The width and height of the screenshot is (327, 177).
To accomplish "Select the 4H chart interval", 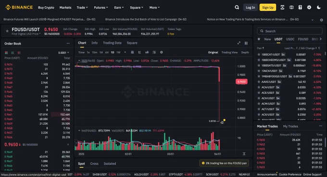I will tap(107, 53).
